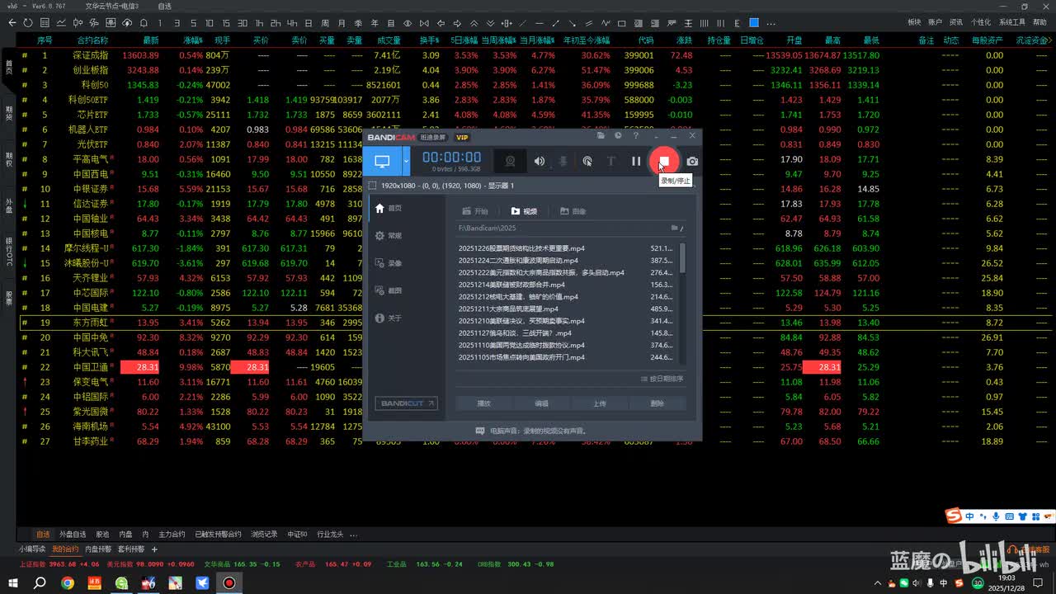Image resolution: width=1056 pixels, height=594 pixels.
Task: Take a screenshot with Bandicam camera icon
Action: [692, 162]
